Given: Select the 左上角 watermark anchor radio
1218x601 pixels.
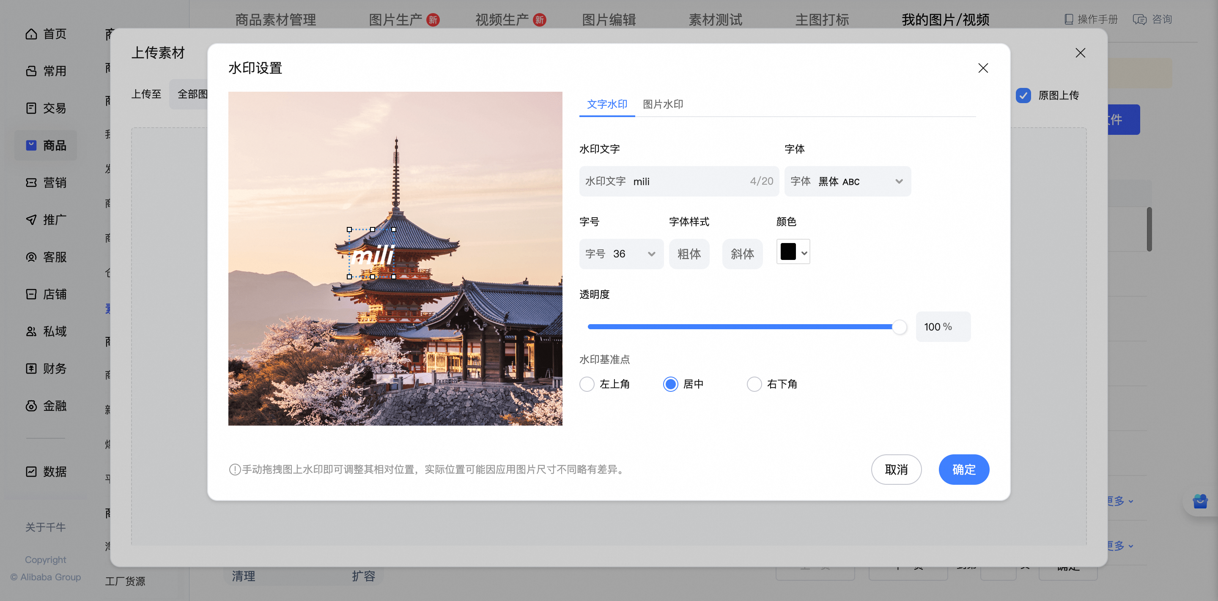Looking at the screenshot, I should click(587, 384).
